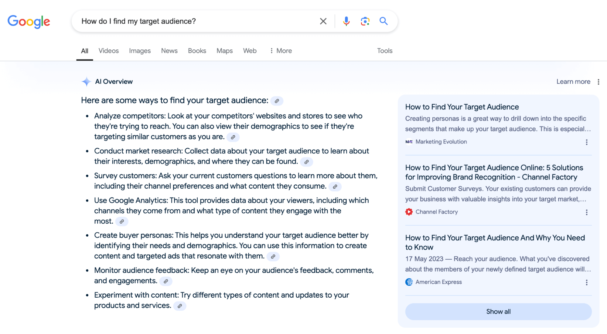Click the blue magnifying glass search icon
Screen dimensions: 607x334
[x=384, y=21]
